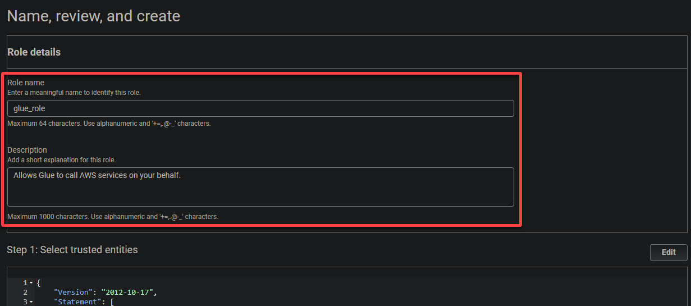
Task: Click the "Name, review, and create" page title
Action: point(94,16)
